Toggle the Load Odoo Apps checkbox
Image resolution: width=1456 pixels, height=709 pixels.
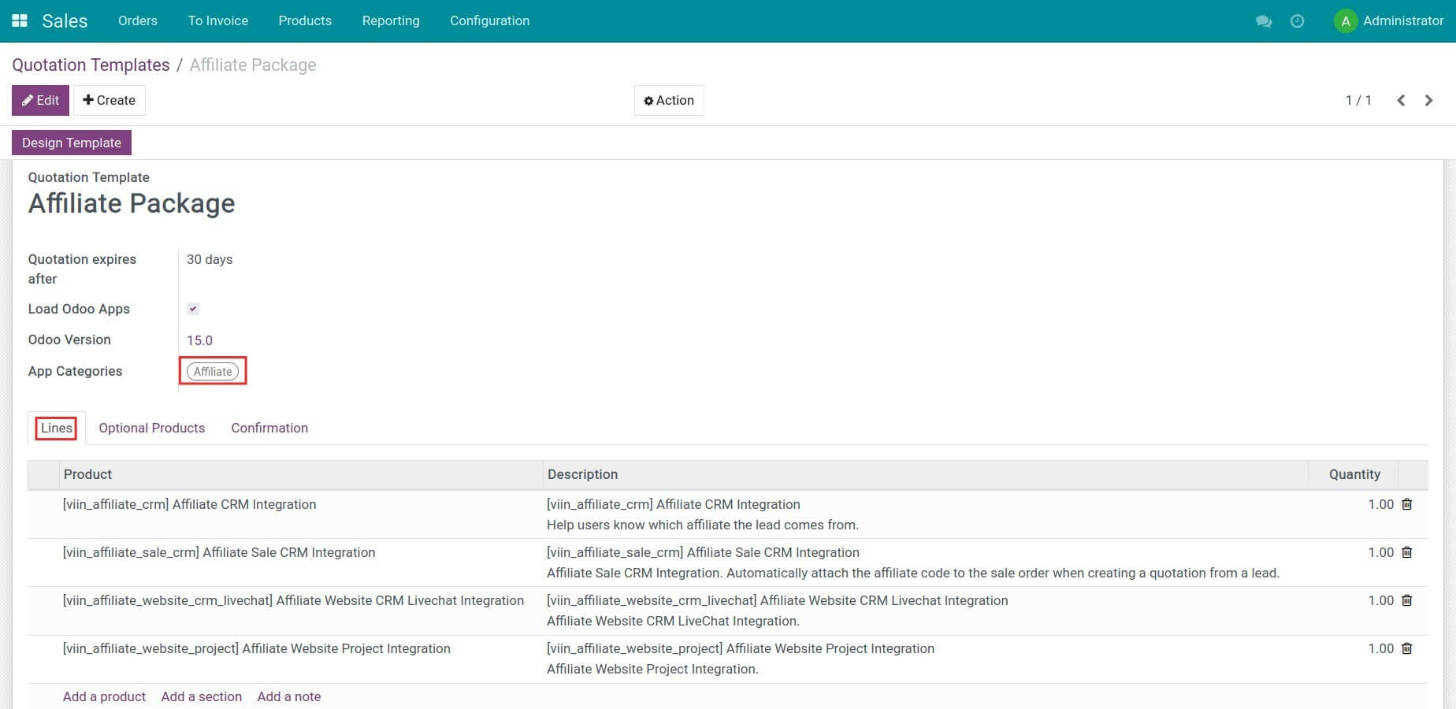tap(193, 309)
